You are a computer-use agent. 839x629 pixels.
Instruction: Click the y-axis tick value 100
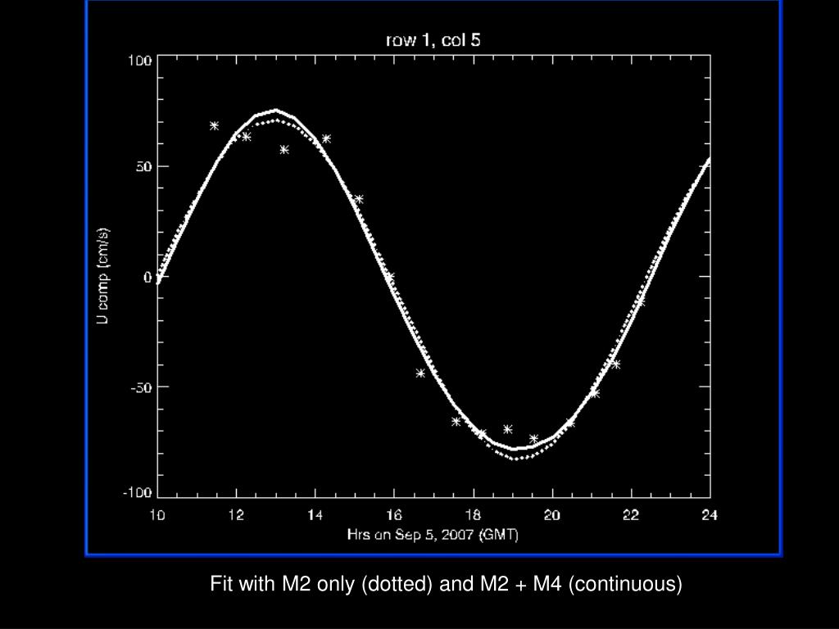(139, 61)
